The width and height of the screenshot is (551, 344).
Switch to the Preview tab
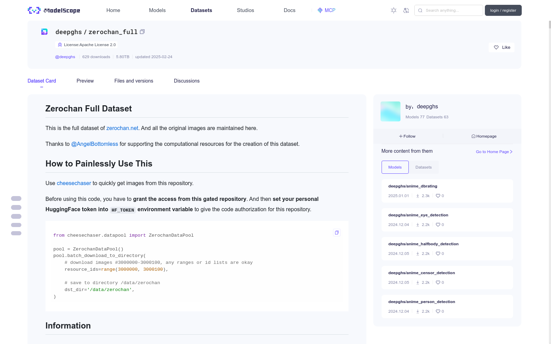coord(85,81)
